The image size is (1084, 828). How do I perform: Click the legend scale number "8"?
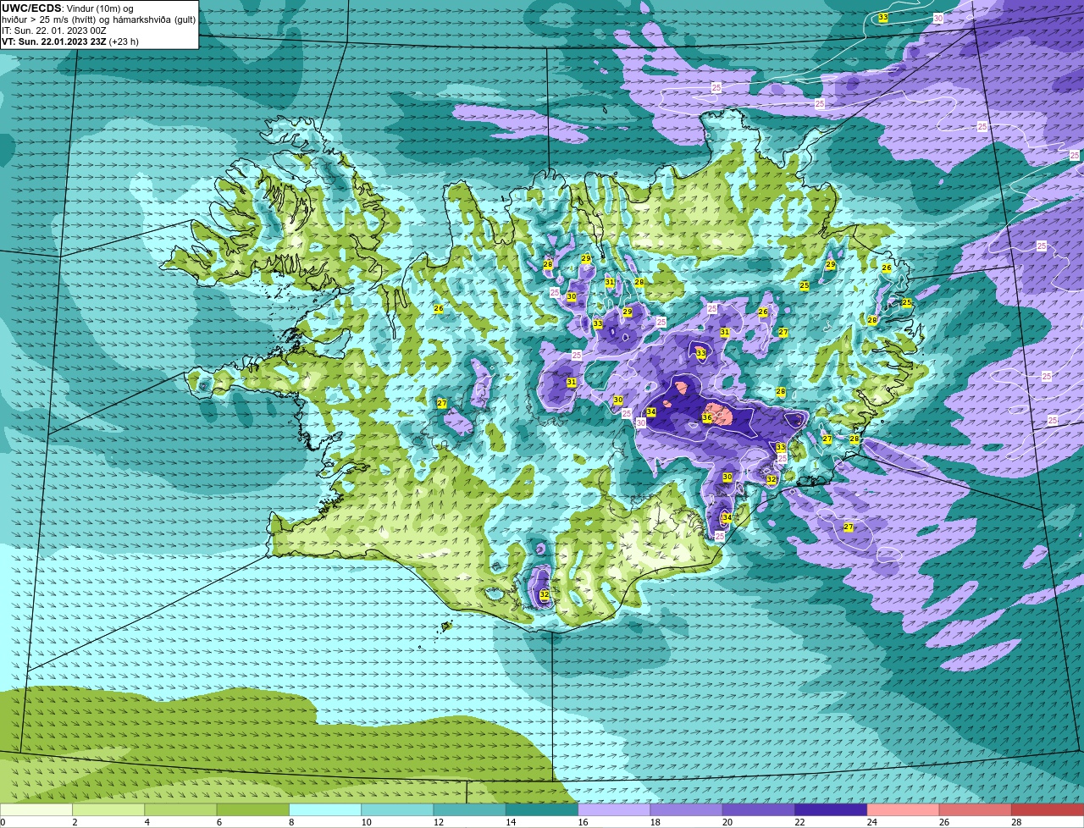291,822
